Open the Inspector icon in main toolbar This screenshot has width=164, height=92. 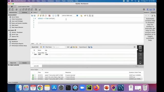point(16,9)
